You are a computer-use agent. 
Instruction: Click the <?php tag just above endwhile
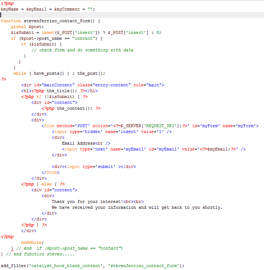pyautogui.click(x=7, y=237)
